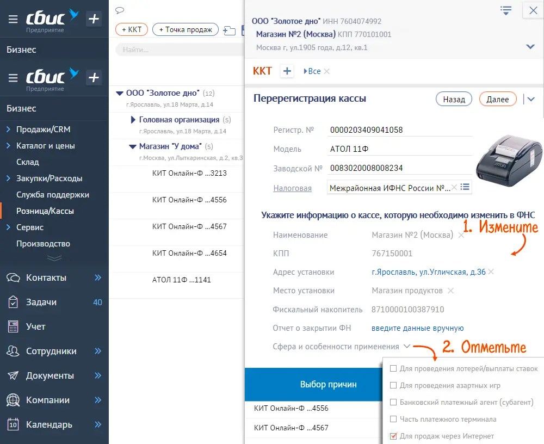Switch to Выбор причин tab
The width and height of the screenshot is (544, 444).
[x=328, y=384]
